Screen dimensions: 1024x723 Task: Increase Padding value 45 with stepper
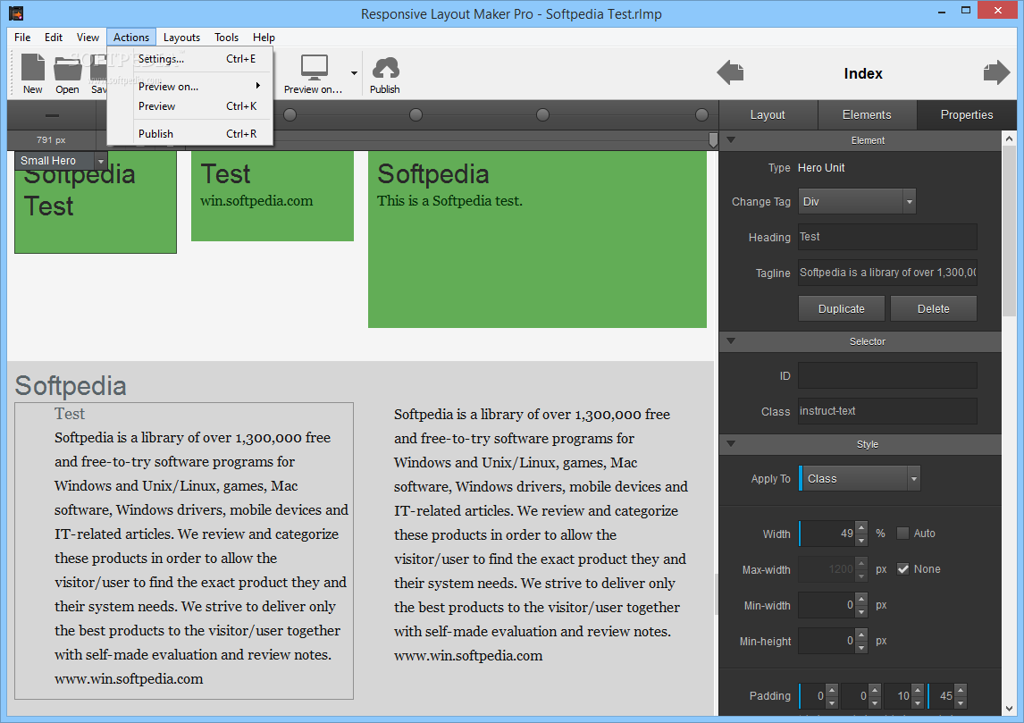pos(960,690)
